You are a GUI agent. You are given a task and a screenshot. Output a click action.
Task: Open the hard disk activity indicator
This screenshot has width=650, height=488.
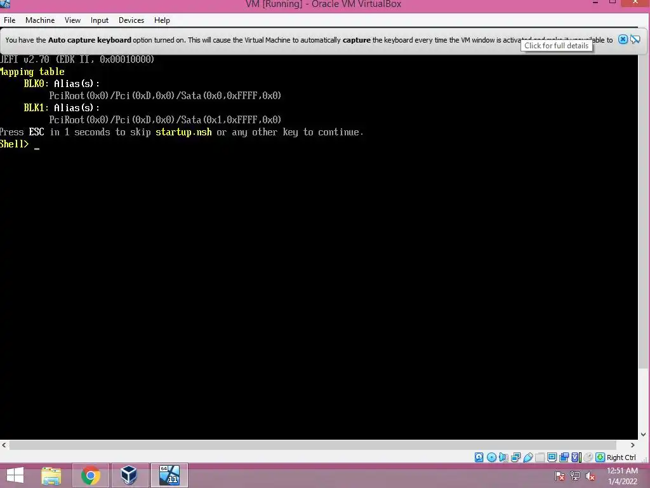pyautogui.click(x=479, y=457)
